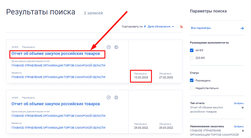Image resolution: width=251 pixels, height=138 pixels.
Task: Check the Недействительно status checkbox
Action: click(192, 88)
